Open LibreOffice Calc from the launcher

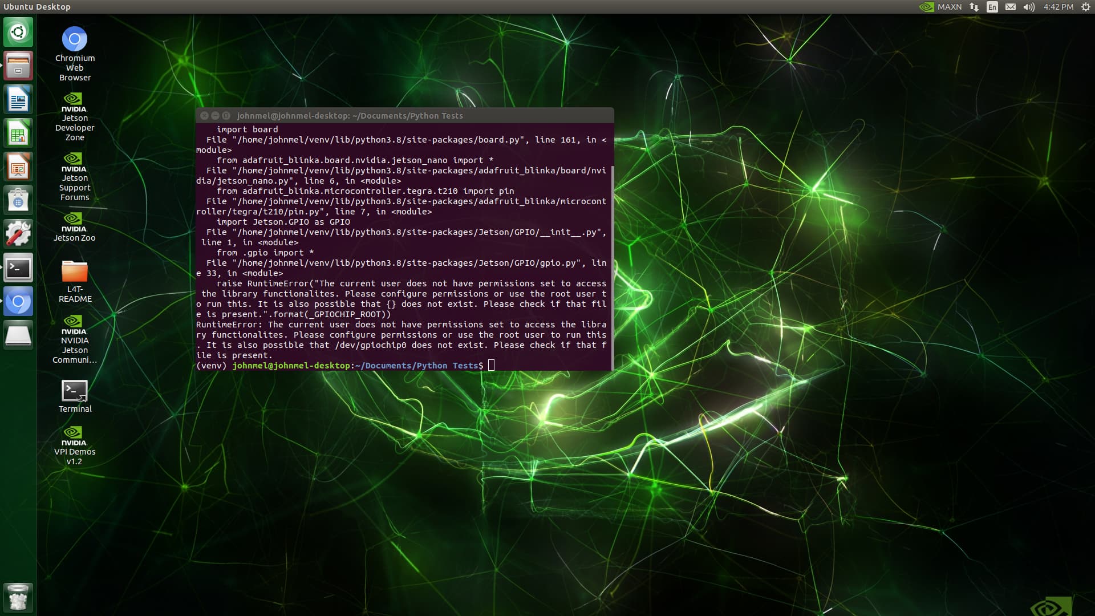click(18, 133)
